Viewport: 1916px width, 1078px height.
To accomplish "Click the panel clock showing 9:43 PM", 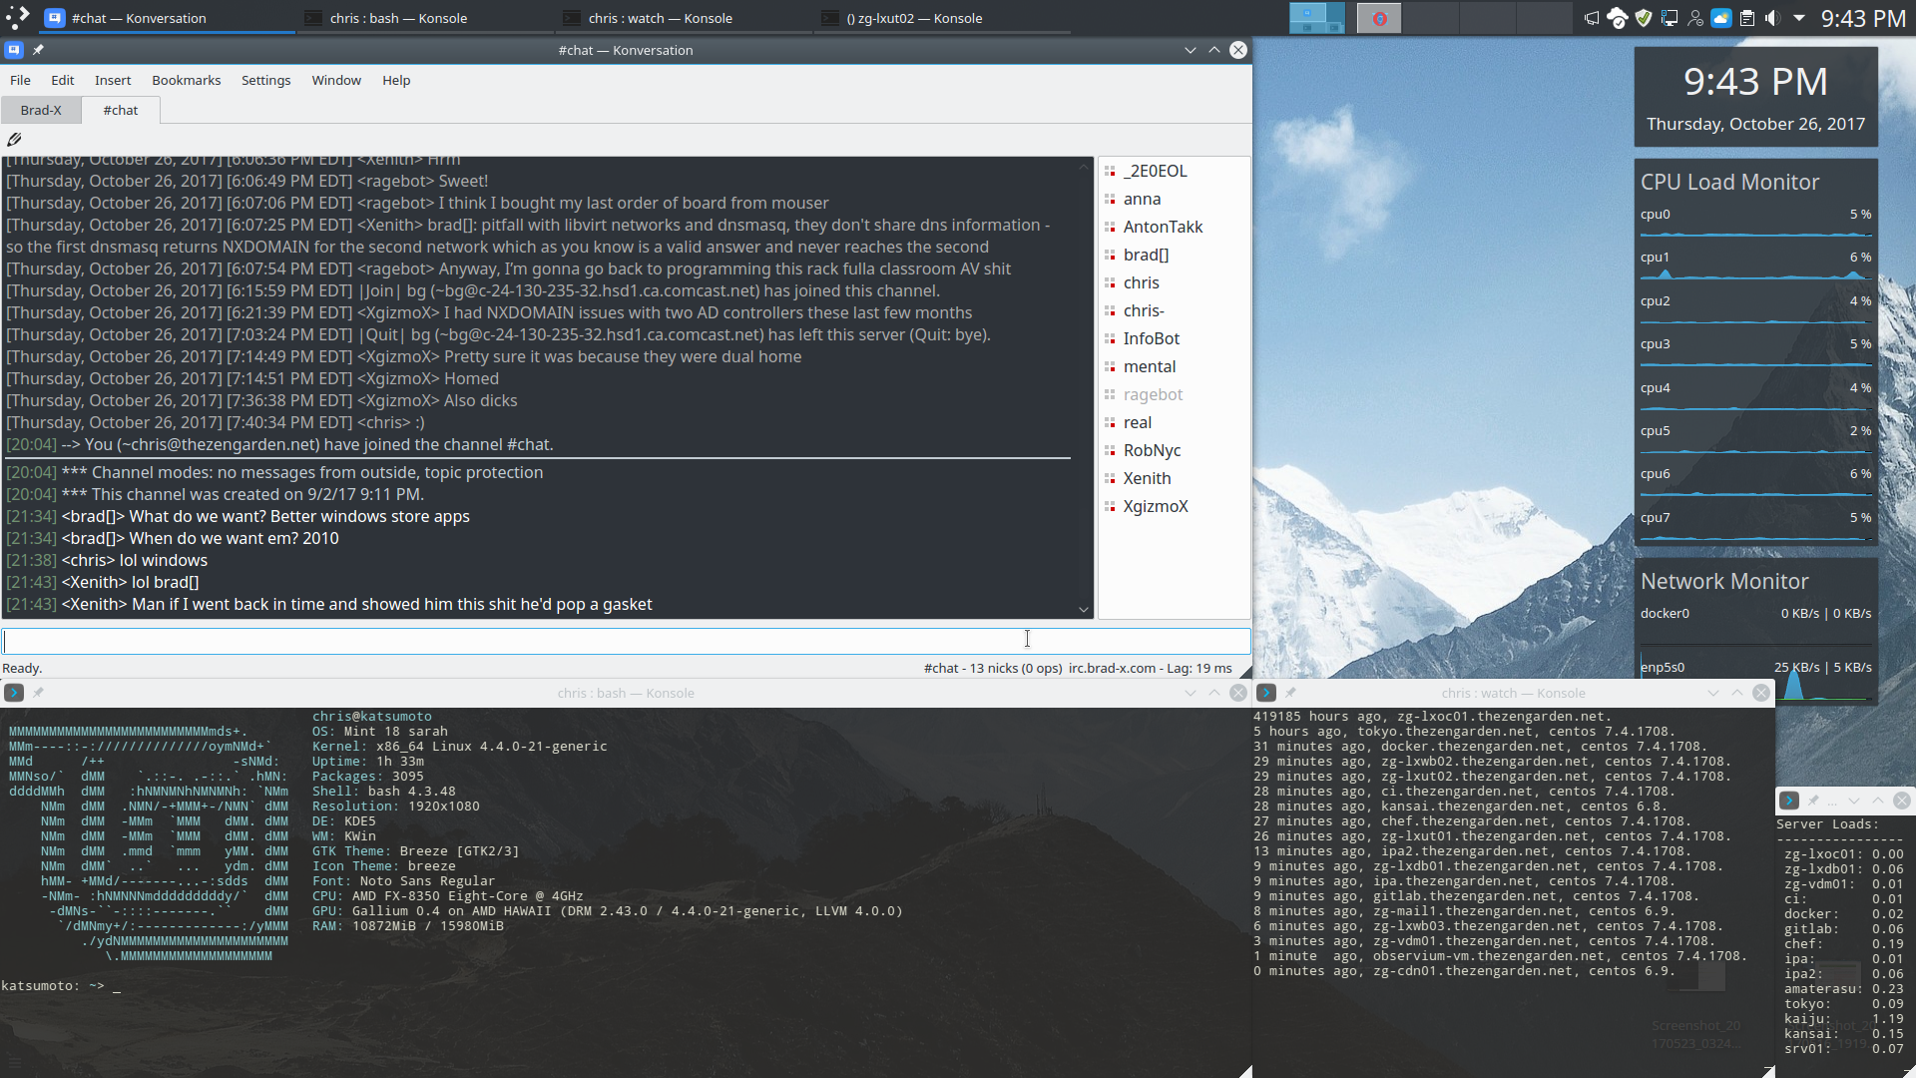I will (x=1862, y=19).
